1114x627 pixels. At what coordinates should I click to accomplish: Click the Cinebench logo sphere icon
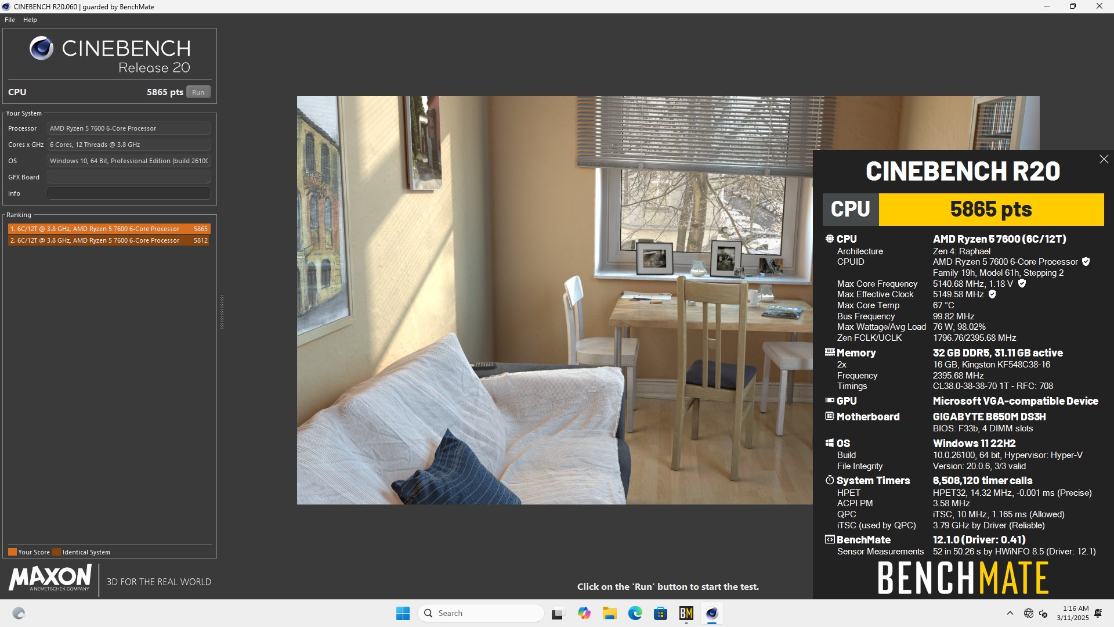coord(41,48)
